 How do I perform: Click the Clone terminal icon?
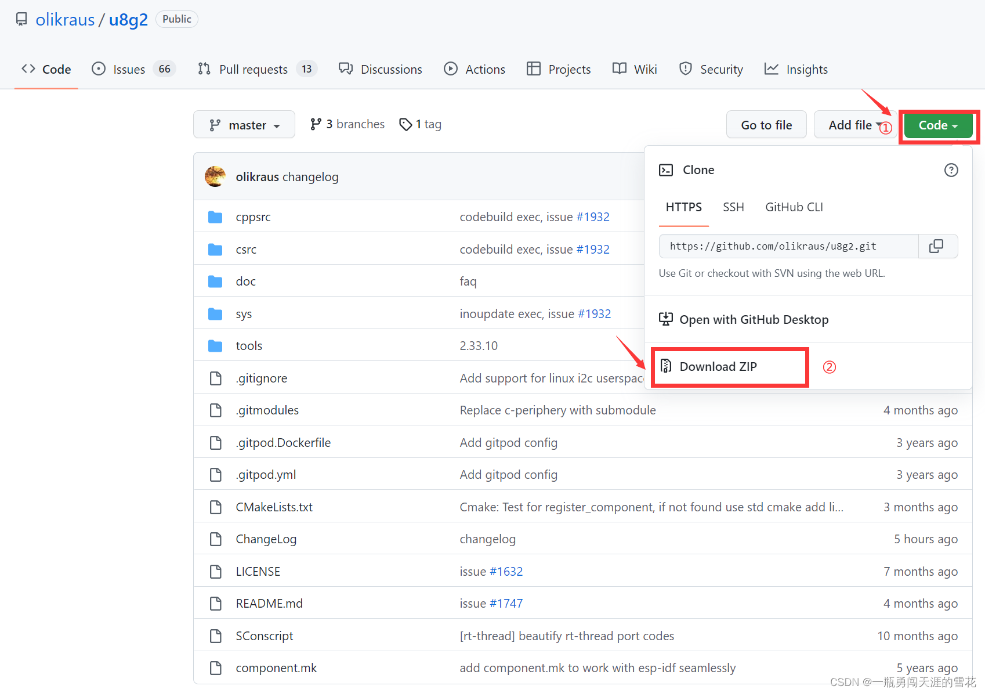click(x=666, y=170)
